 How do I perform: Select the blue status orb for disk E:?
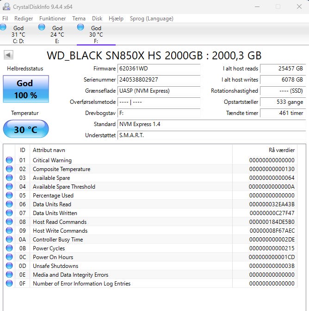pyautogui.click(x=42, y=27)
